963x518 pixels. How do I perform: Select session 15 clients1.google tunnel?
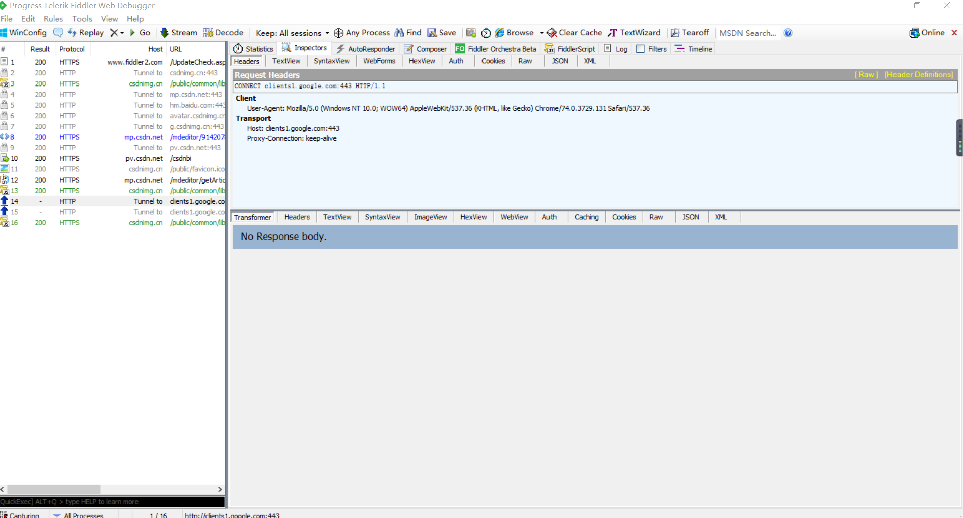(x=113, y=212)
